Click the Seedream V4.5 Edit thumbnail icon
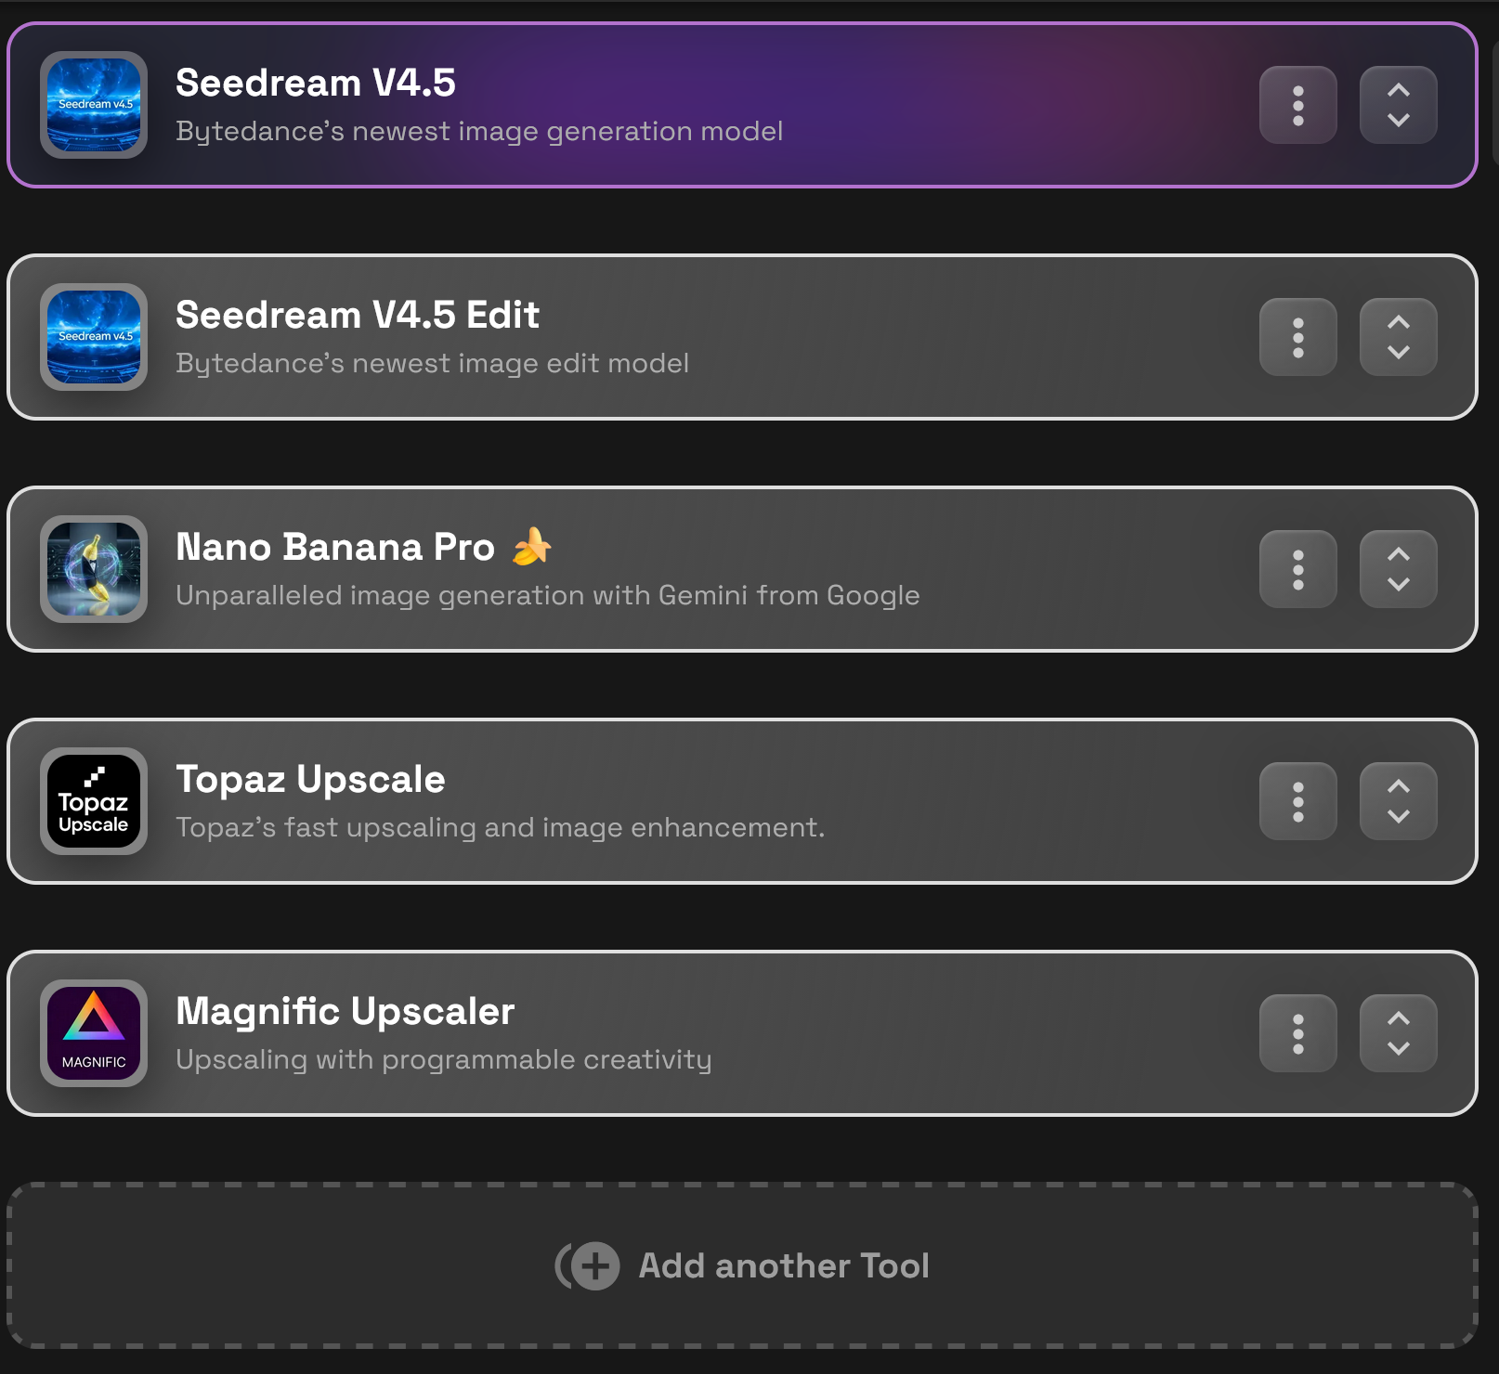This screenshot has width=1499, height=1374. coord(94,337)
